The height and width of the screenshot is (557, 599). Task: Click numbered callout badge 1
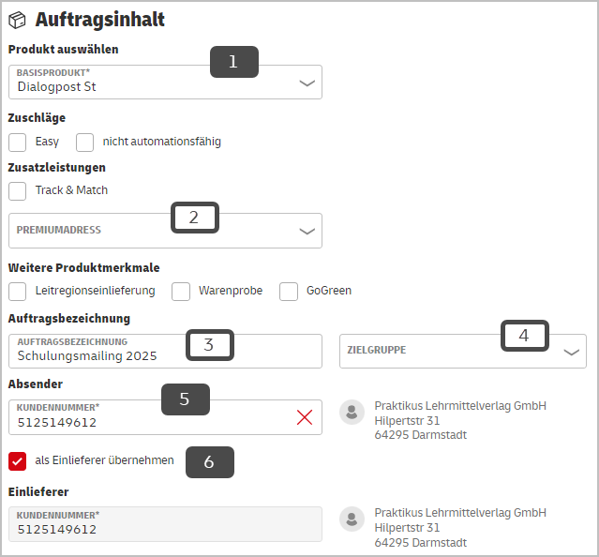pyautogui.click(x=234, y=62)
